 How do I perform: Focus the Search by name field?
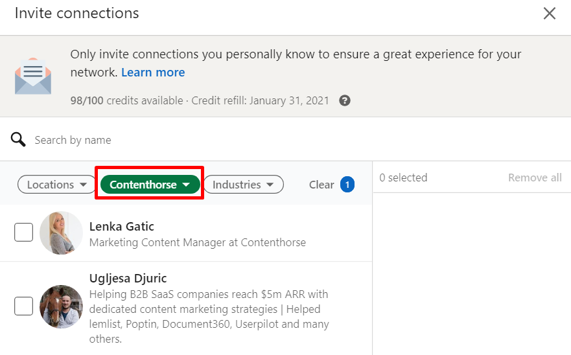point(194,140)
